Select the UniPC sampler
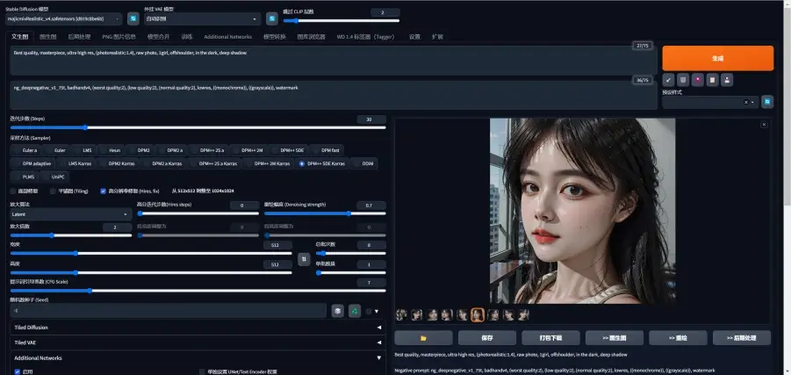The height and width of the screenshot is (375, 791). pyautogui.click(x=55, y=177)
